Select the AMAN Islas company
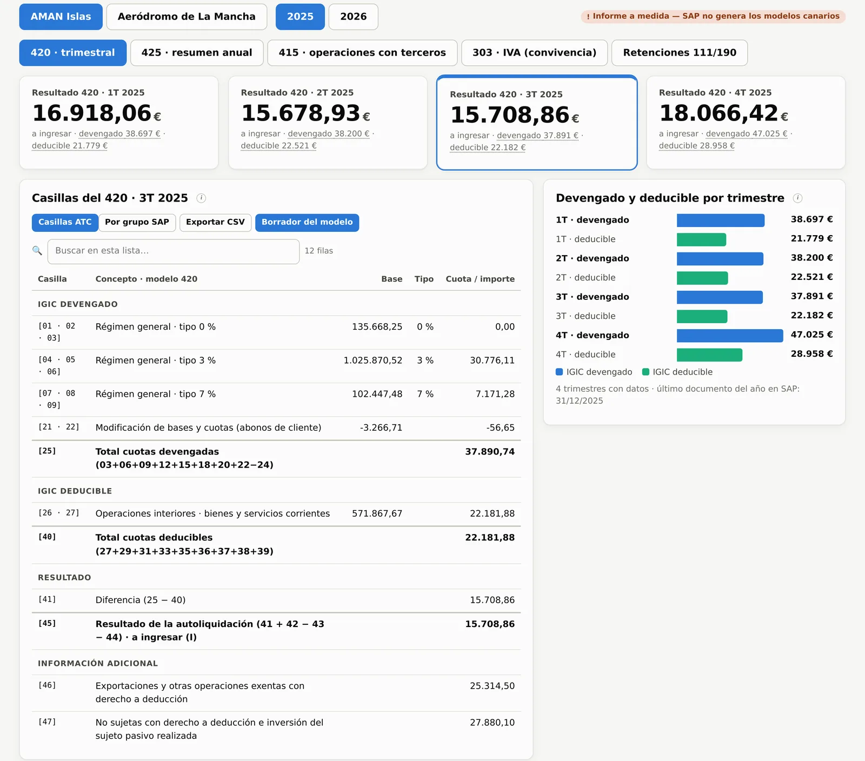 point(61,17)
